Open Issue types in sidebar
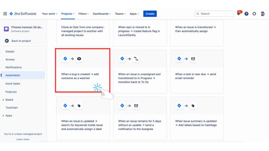 [x=13, y=84]
